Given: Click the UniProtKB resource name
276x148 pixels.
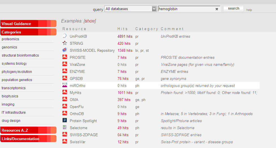Looking at the screenshot, I should (x=78, y=37).
